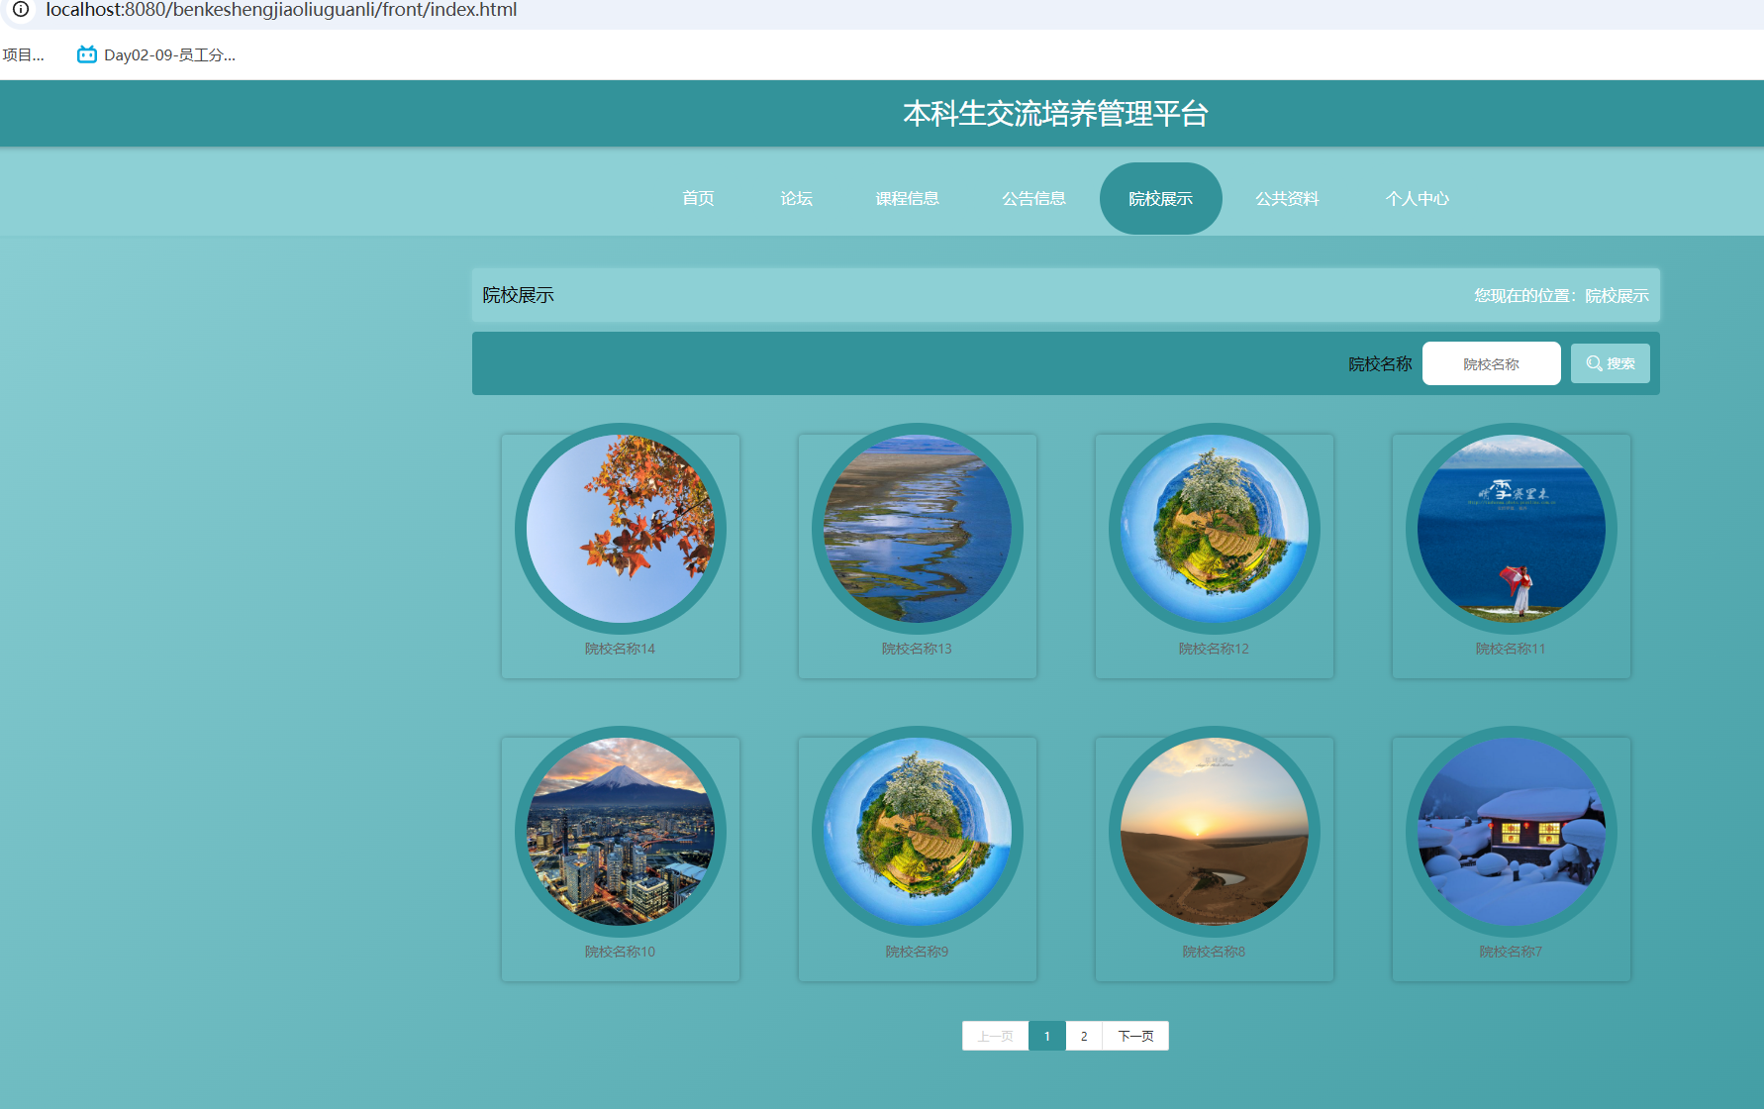This screenshot has width=1764, height=1109.
Task: Go to page 2 in pagination
Action: (1084, 1036)
